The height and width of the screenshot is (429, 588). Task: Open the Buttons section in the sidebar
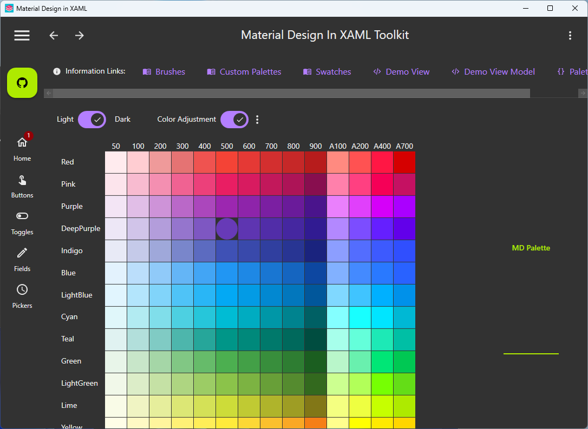(x=22, y=186)
